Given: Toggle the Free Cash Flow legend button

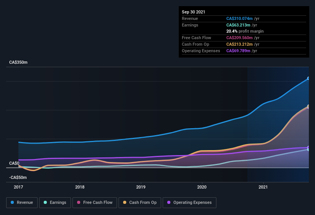Looking at the screenshot, I should pos(95,203).
